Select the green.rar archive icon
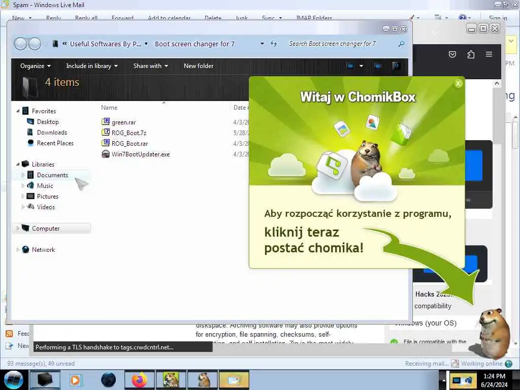The width and height of the screenshot is (520, 390). [x=106, y=122]
